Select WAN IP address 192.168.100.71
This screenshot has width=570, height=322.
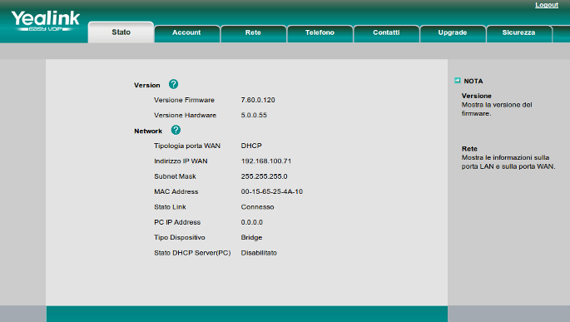[x=265, y=161]
